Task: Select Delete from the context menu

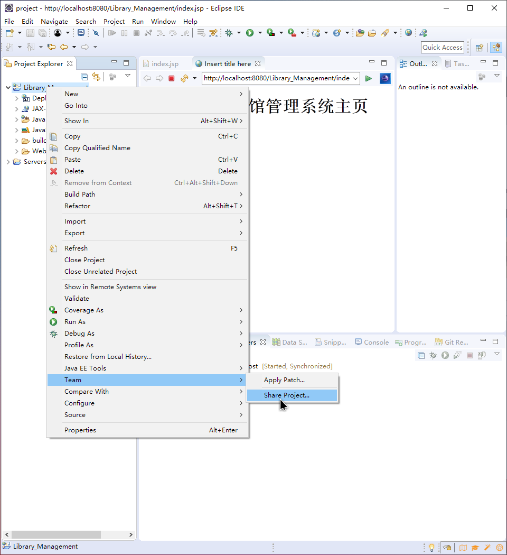Action: point(147,171)
